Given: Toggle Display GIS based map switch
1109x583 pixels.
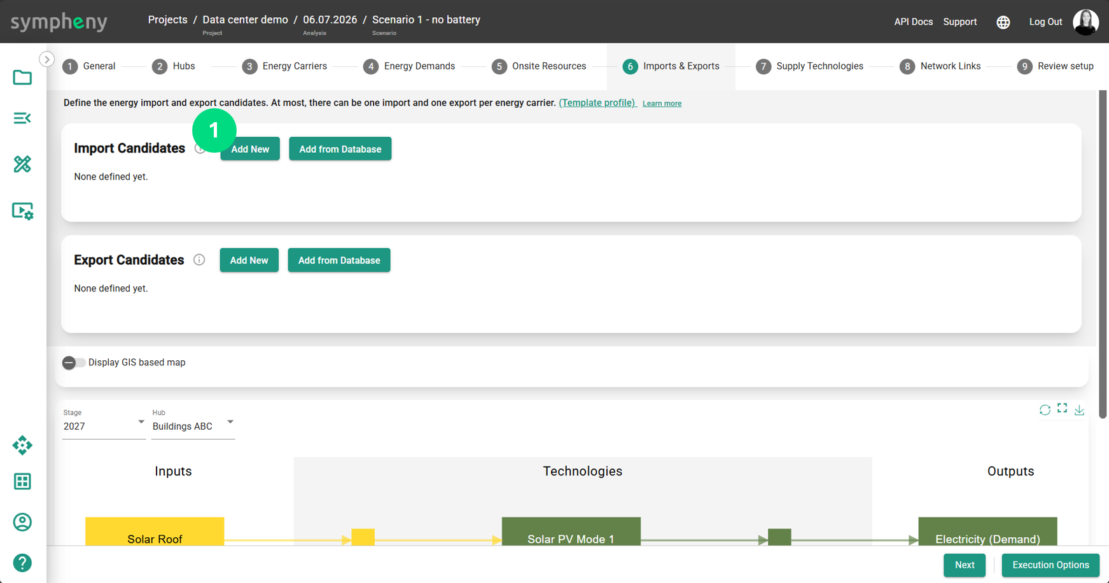Looking at the screenshot, I should pyautogui.click(x=73, y=363).
